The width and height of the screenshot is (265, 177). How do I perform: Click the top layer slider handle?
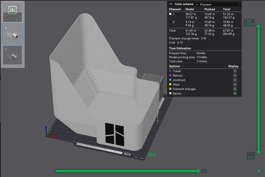point(259,26)
